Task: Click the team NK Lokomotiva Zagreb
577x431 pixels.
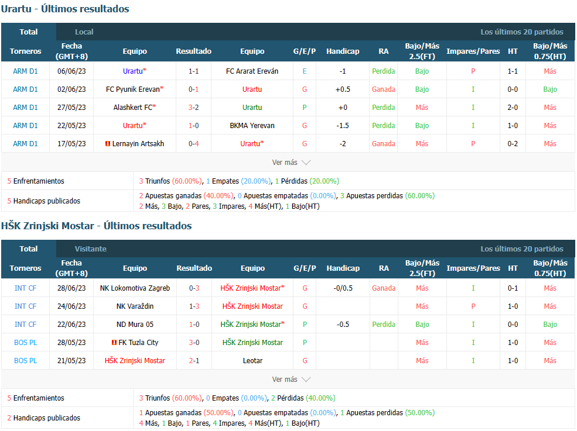Action: coord(135,288)
